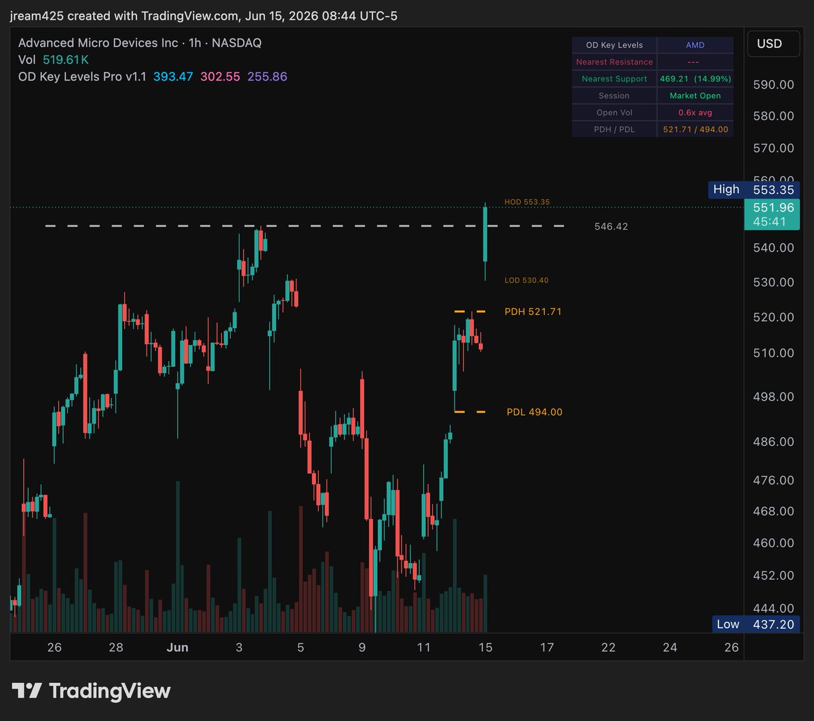Viewport: 814px width, 721px height.
Task: Click the 530.00 price axis label
Action: tap(773, 282)
